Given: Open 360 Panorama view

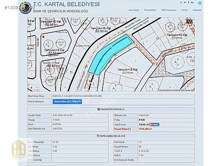Looking at the screenshot, I should coord(169,10).
